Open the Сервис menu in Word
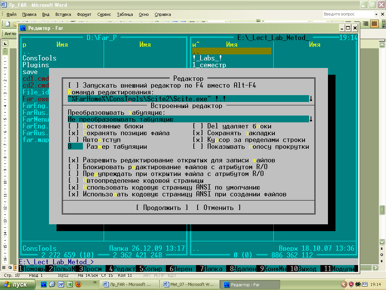The width and height of the screenshot is (386, 290). pyautogui.click(x=104, y=14)
